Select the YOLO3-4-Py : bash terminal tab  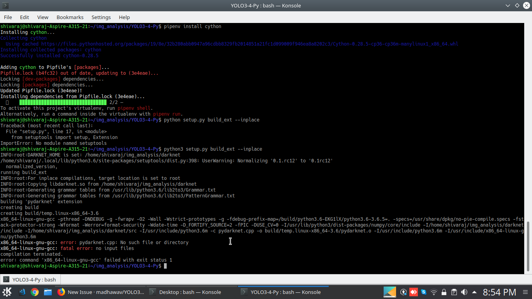(x=30, y=280)
